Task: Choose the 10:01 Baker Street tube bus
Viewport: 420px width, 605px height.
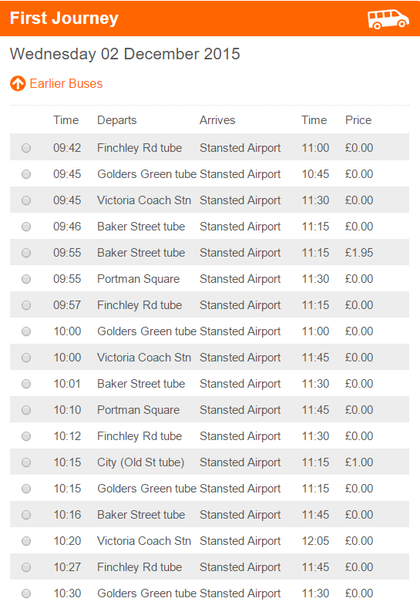Action: point(26,384)
